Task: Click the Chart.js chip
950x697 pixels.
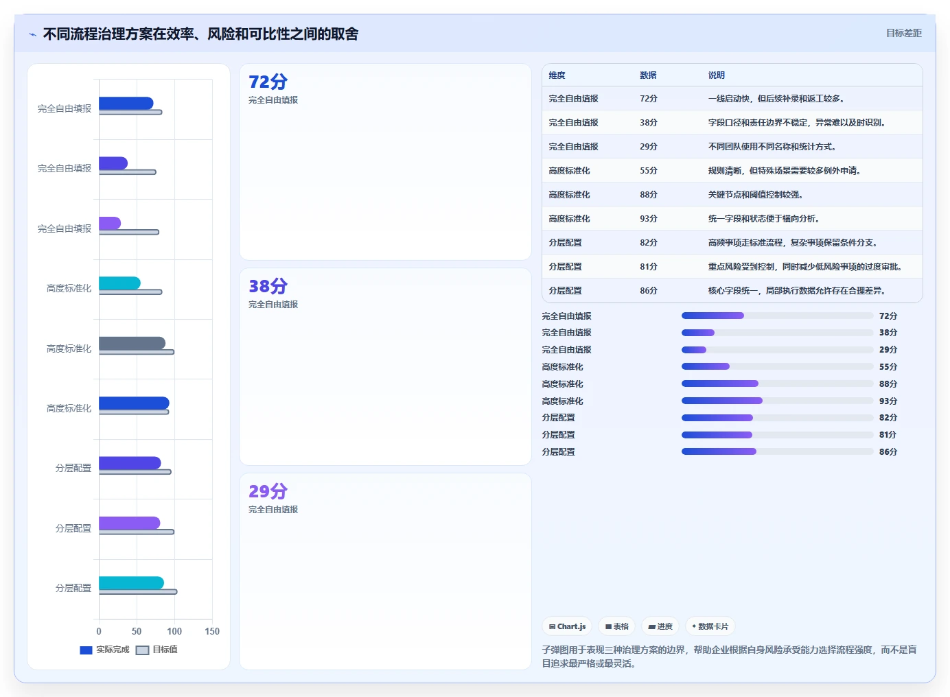Action: coord(567,626)
